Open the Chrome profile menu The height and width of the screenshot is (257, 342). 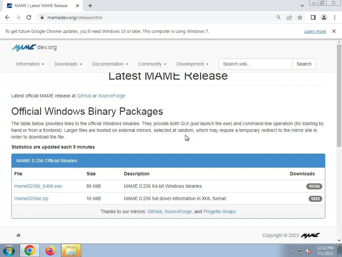pyautogui.click(x=324, y=17)
